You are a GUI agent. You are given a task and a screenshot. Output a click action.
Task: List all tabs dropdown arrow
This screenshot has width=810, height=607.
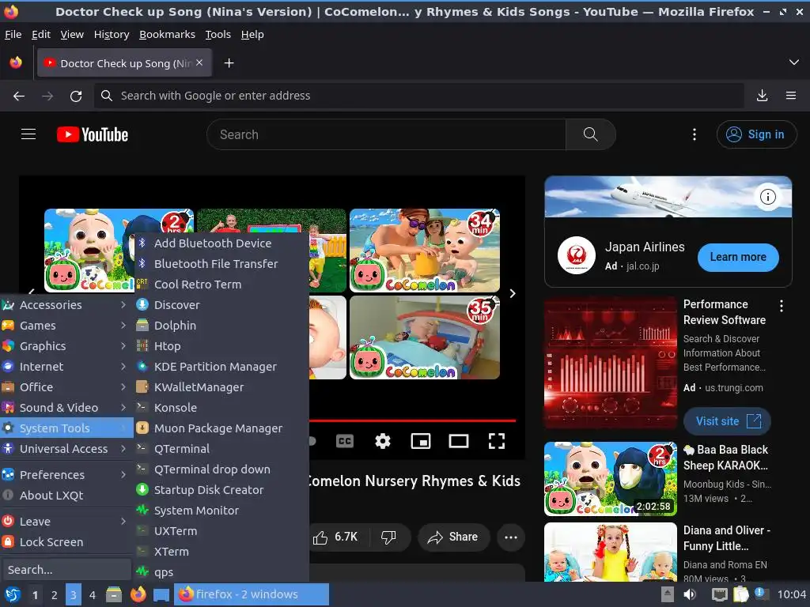pyautogui.click(x=794, y=62)
